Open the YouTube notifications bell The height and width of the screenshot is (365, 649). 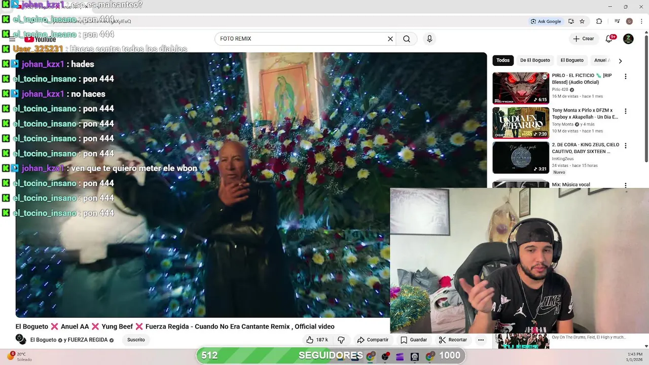(610, 39)
